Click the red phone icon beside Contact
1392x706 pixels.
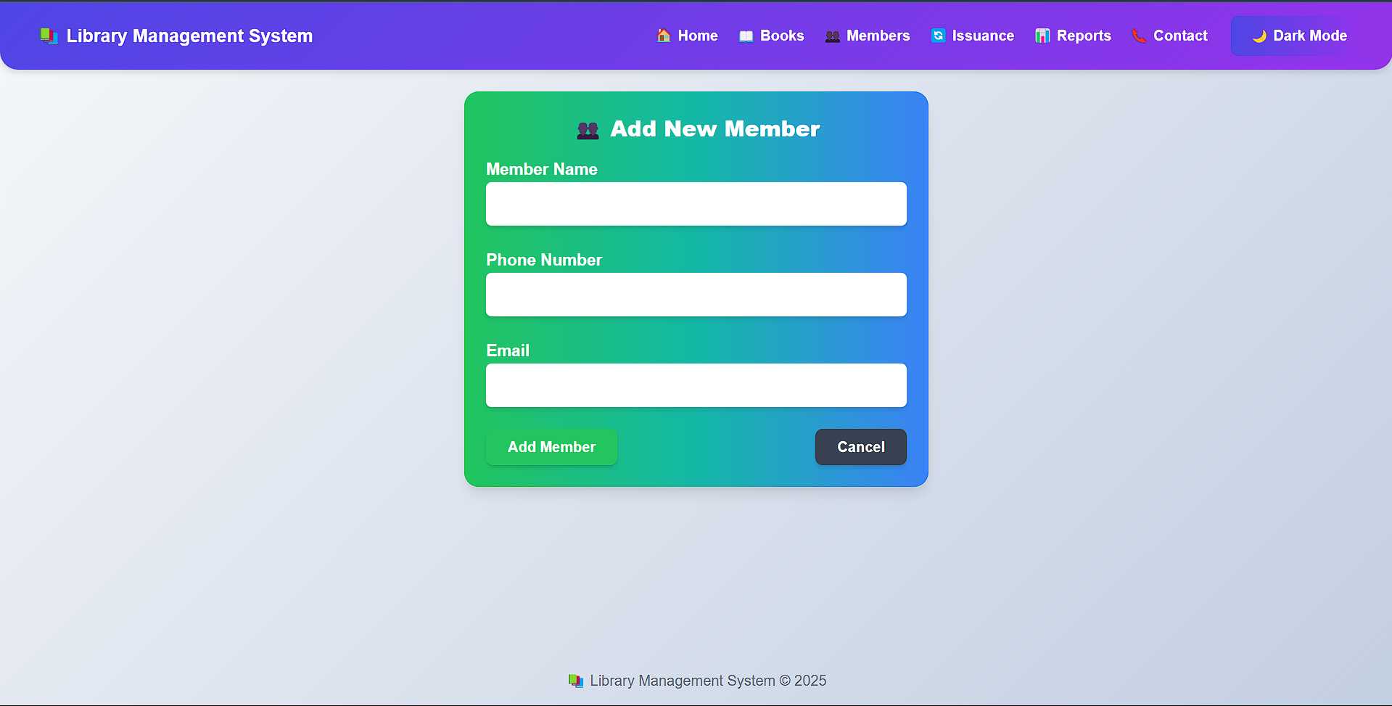(1139, 36)
